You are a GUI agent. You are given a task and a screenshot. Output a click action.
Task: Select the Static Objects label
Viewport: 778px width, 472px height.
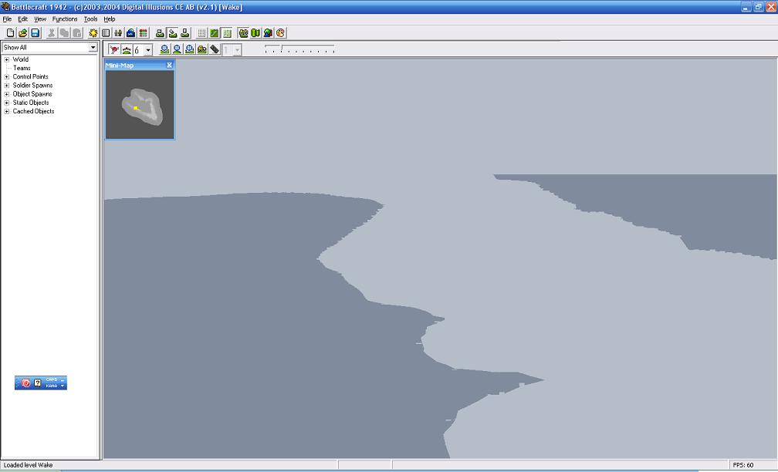pyautogui.click(x=31, y=103)
